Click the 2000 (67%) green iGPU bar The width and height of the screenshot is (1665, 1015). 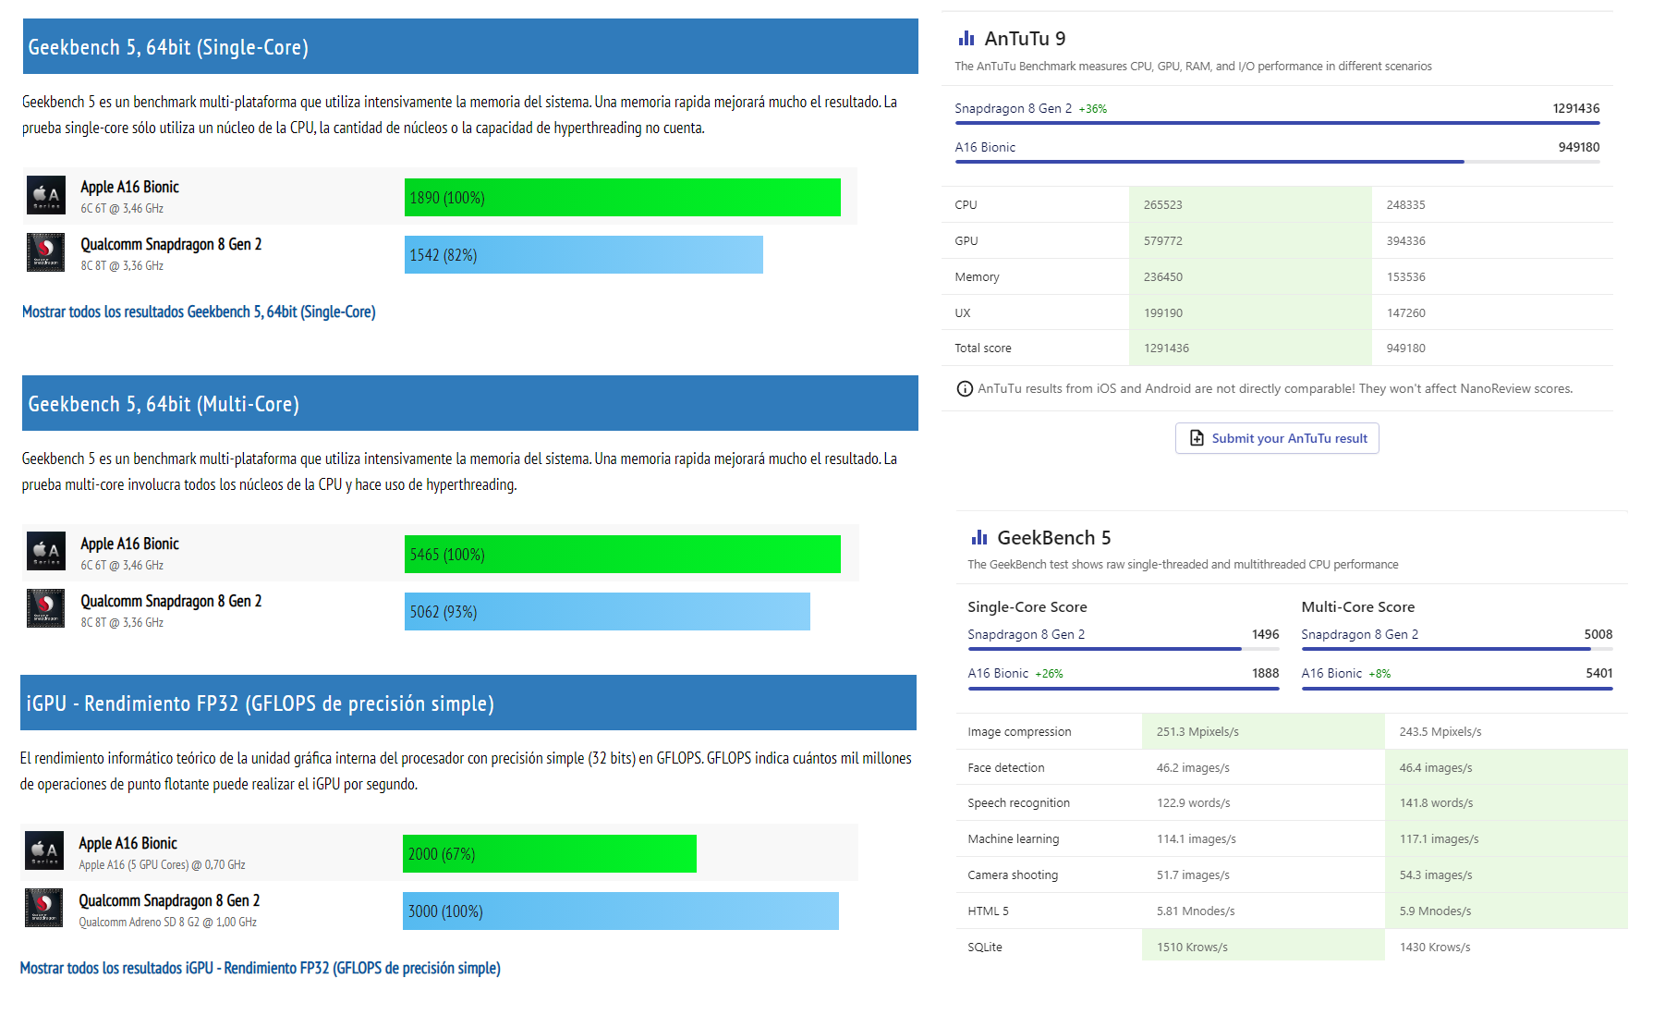[x=550, y=854]
